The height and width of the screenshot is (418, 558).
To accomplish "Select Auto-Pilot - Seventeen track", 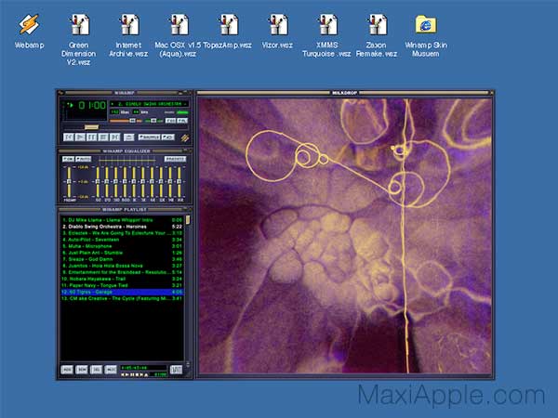I will coord(122,240).
